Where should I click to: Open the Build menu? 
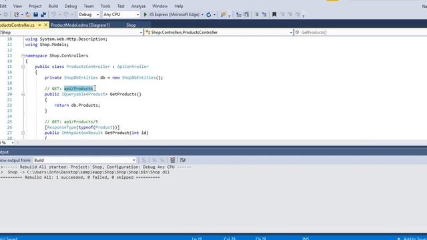(x=53, y=6)
